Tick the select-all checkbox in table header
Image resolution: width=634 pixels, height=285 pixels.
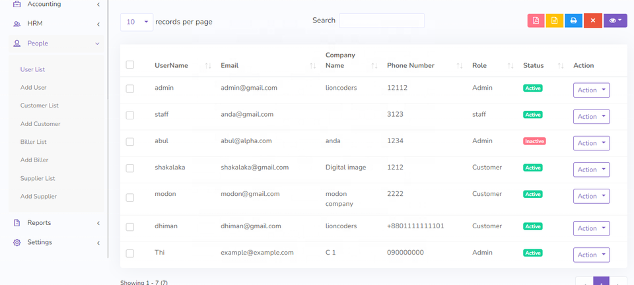point(130,65)
